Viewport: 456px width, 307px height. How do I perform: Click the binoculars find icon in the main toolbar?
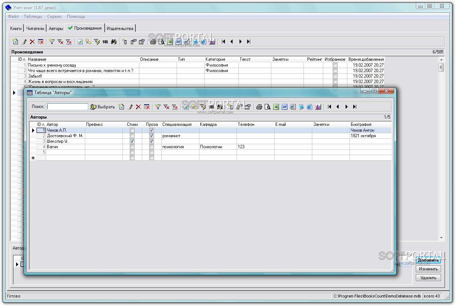[x=114, y=42]
